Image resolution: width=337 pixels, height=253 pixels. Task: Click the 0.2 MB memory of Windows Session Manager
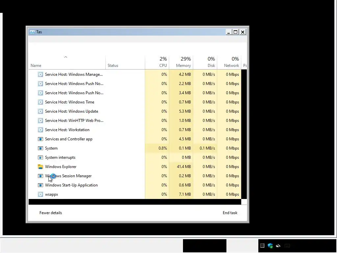click(x=185, y=176)
